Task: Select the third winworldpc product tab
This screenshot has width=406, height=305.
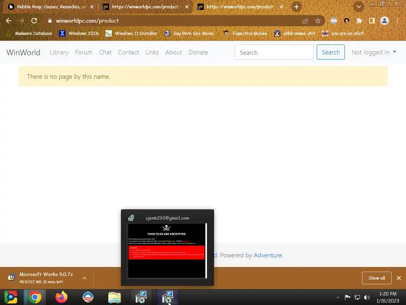Action: point(240,7)
